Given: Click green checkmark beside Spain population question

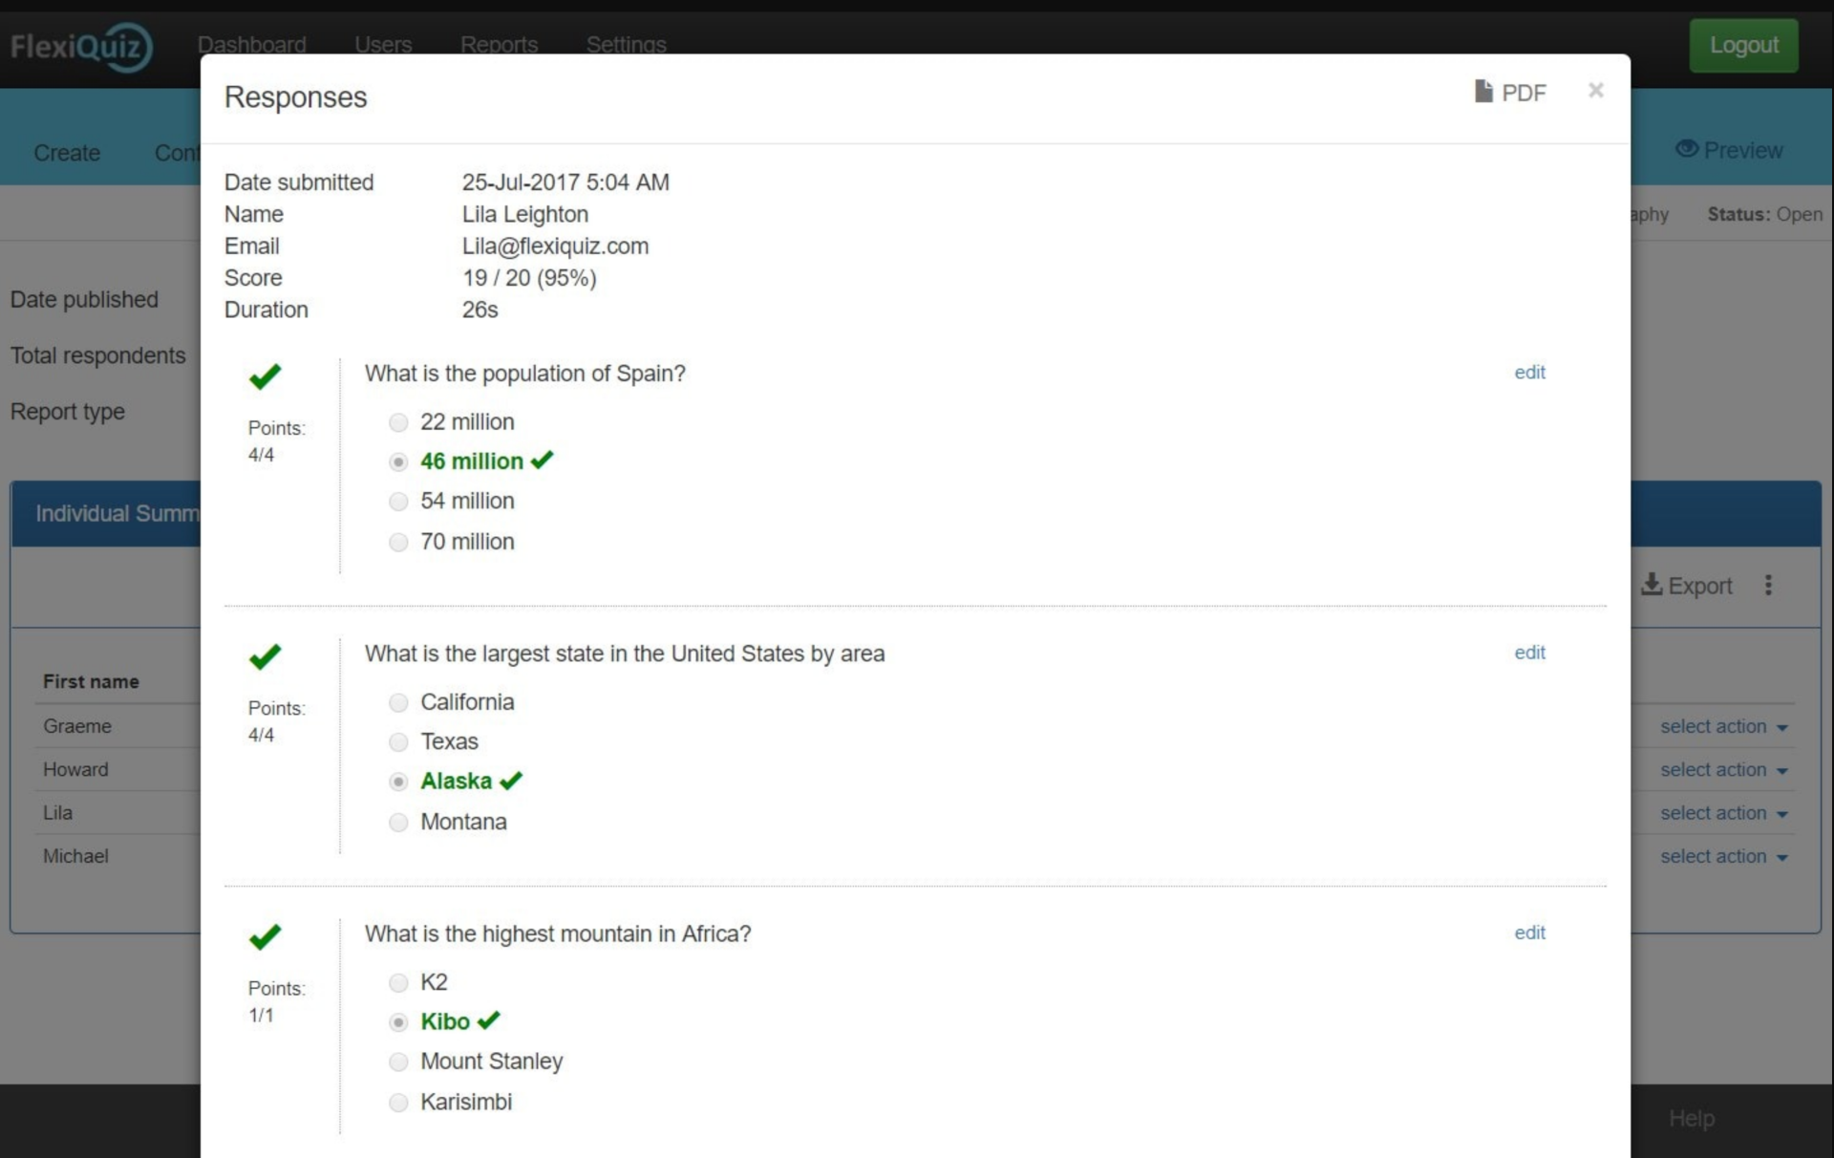Looking at the screenshot, I should pos(265,376).
